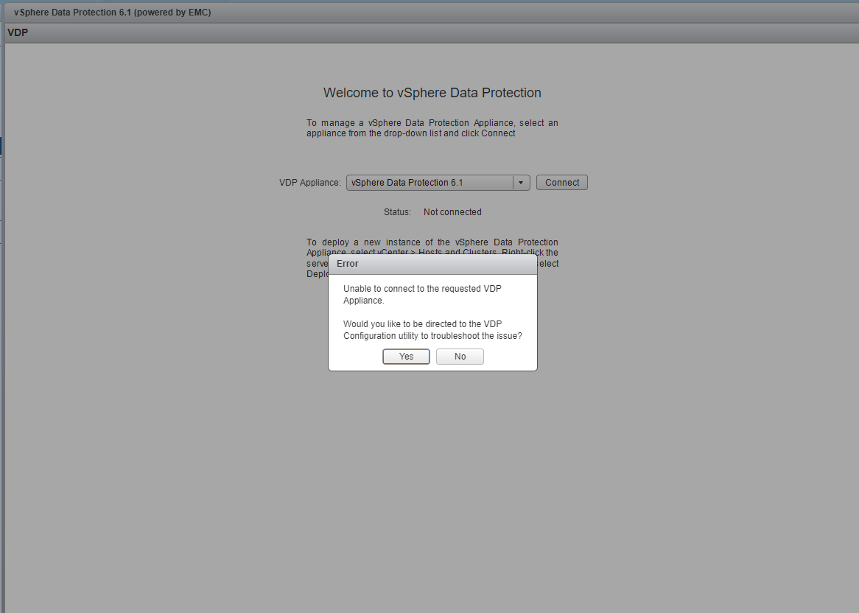Click the 'To manage a vSphere Data Protection Appliance' paragraph
859x613 pixels.
[432, 128]
